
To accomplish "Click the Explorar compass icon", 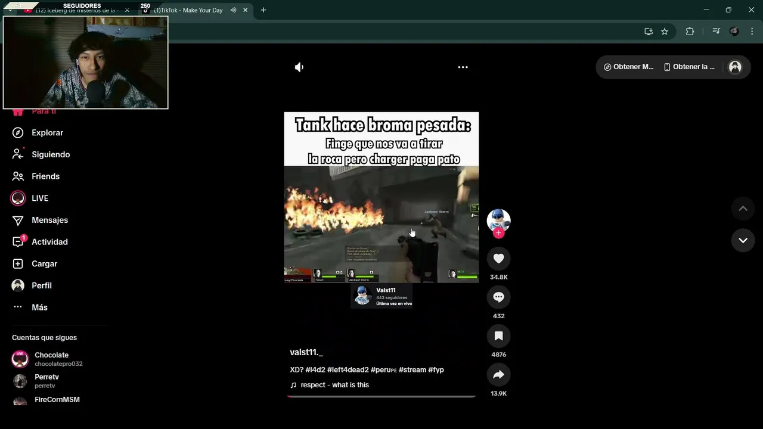I will tap(18, 133).
